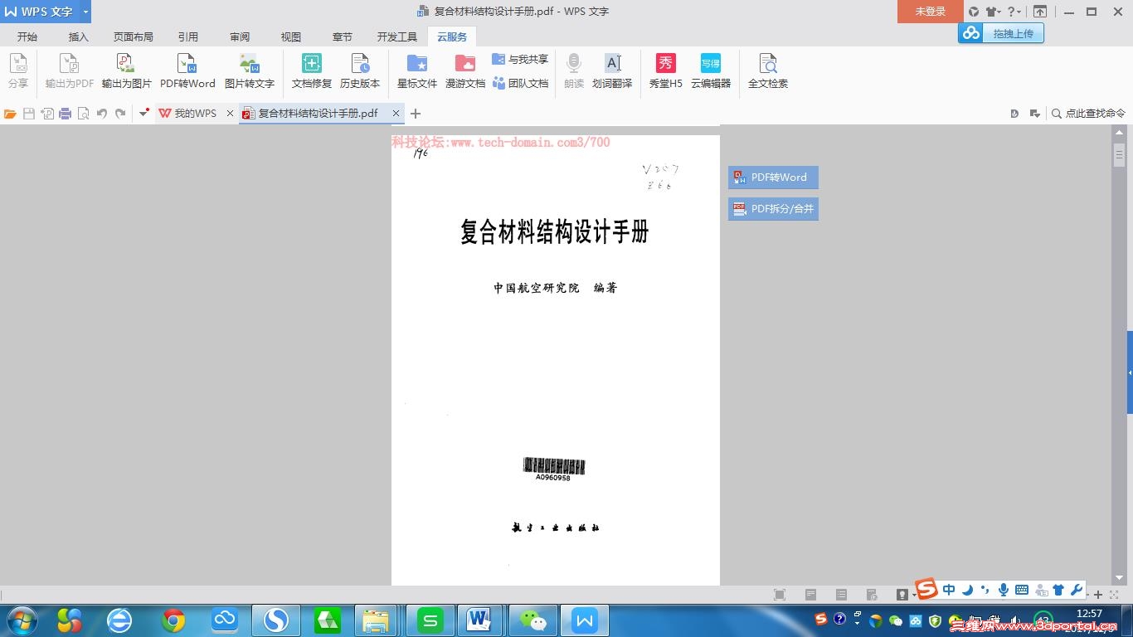The width and height of the screenshot is (1133, 637).
Task: Toggle Sogou input microphone voice input
Action: 1004,590
